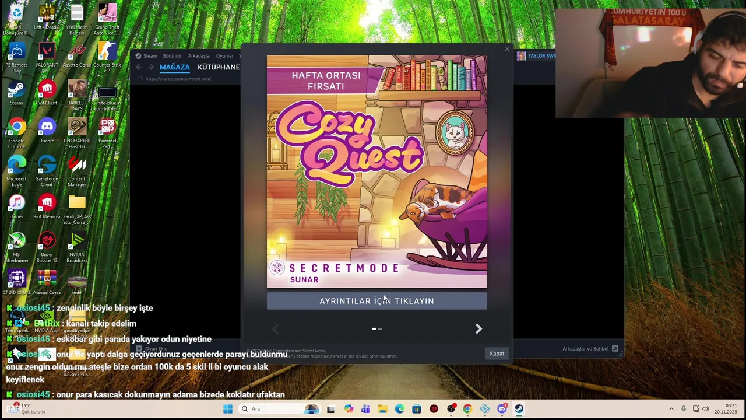This screenshot has height=420, width=746.
Task: Open the PS Remote Play shortcut
Action: click(x=16, y=58)
